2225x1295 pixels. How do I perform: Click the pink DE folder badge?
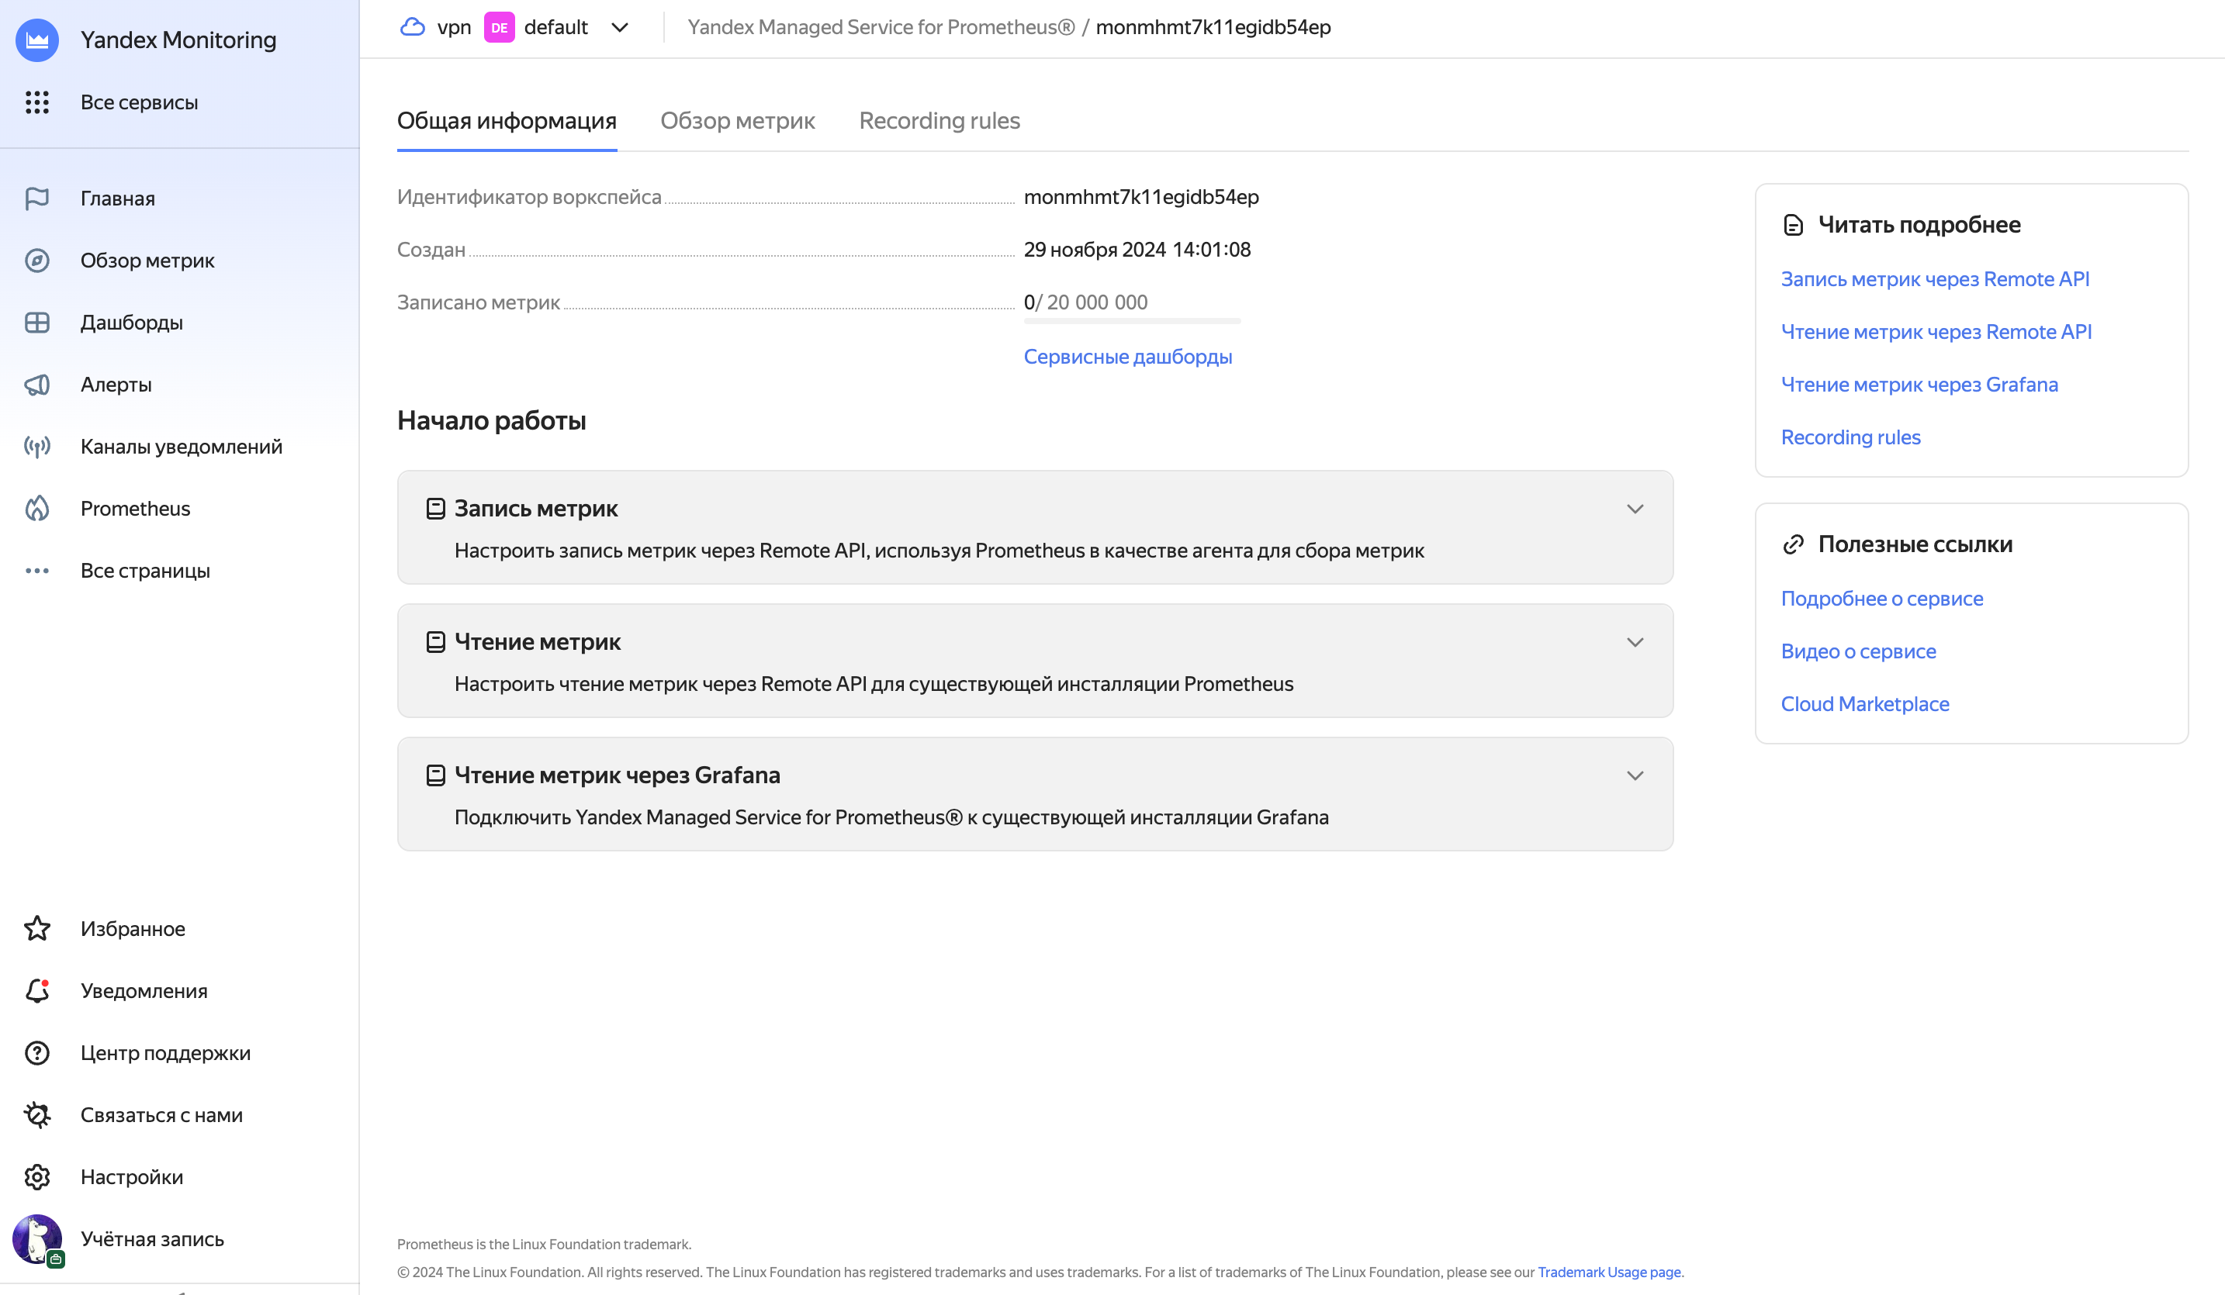(499, 27)
